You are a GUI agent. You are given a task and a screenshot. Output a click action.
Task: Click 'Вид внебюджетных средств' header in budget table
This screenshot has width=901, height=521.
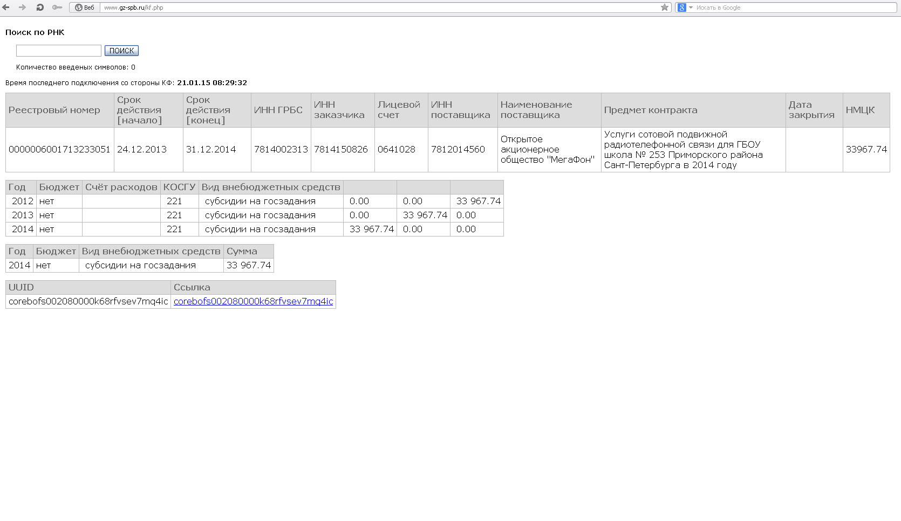271,187
